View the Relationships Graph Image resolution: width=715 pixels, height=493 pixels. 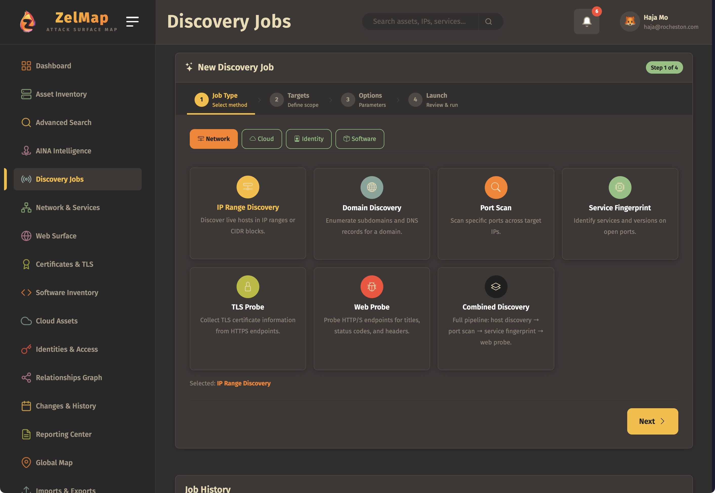coord(69,378)
